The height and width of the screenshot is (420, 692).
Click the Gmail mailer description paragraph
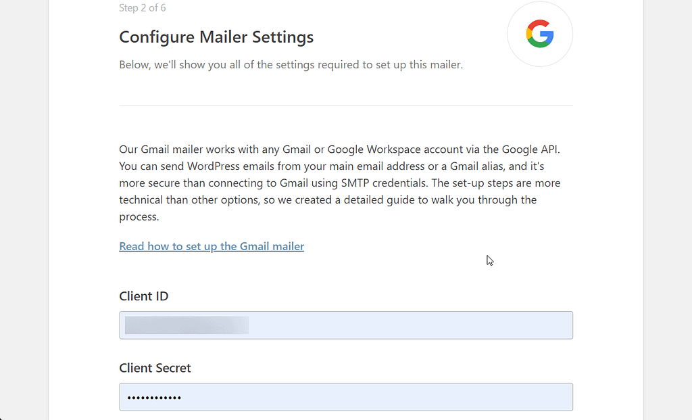pos(338,183)
